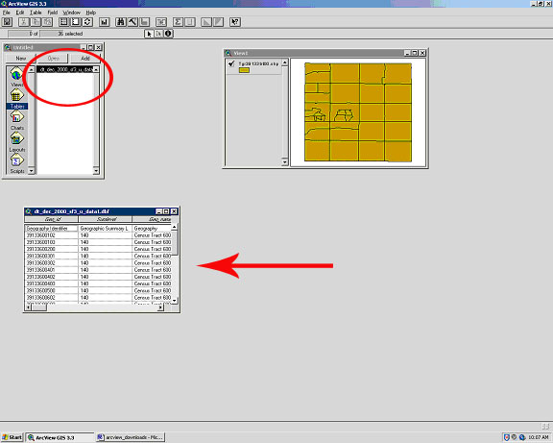This screenshot has width=553, height=443.
Task: Click cell '3913600102' in the table
Action: pyautogui.click(x=52, y=235)
